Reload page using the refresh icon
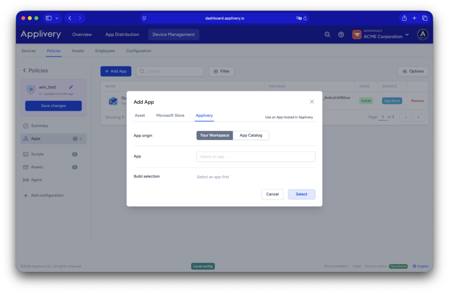449x293 pixels. tap(305, 18)
